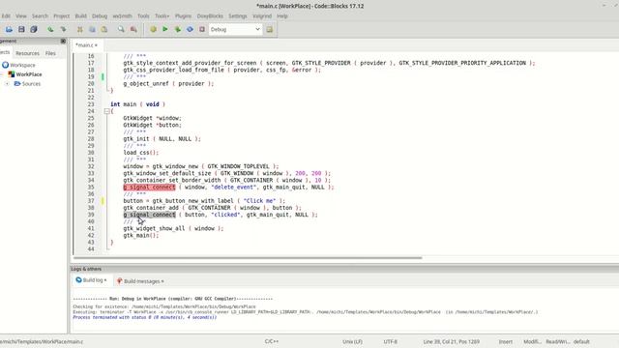The image size is (619, 348).
Task: Open the Tools+ menu
Action: 162,16
